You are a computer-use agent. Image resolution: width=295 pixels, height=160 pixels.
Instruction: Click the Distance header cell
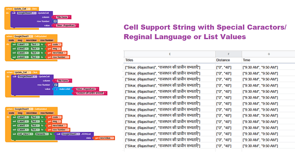coord(229,60)
